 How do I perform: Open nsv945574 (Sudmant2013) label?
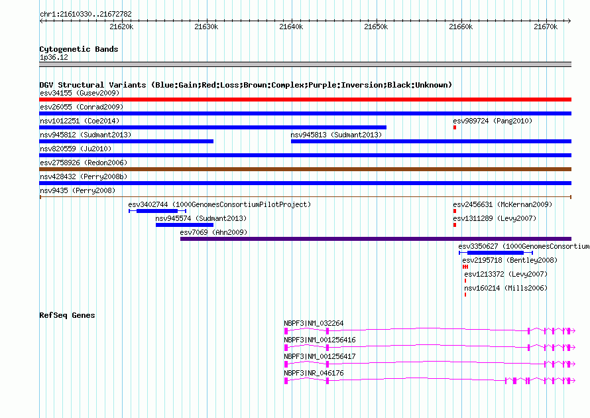tap(201, 218)
